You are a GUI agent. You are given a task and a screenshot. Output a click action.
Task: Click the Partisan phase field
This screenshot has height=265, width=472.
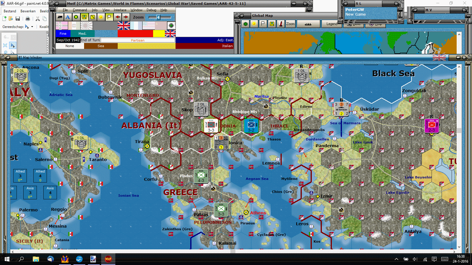coord(138,40)
